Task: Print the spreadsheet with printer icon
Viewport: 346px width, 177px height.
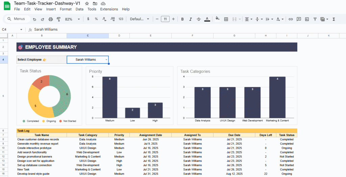Action: pyautogui.click(x=51, y=19)
